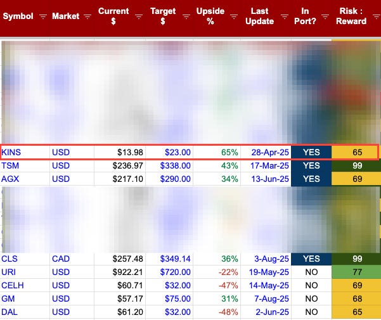This screenshot has width=381, height=320.
Task: Select the 43% upside cell for TSM
Action: click(217, 166)
